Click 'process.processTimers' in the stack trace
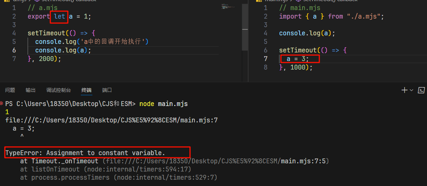The width and height of the screenshot is (427, 186). pyautogui.click(x=70, y=177)
